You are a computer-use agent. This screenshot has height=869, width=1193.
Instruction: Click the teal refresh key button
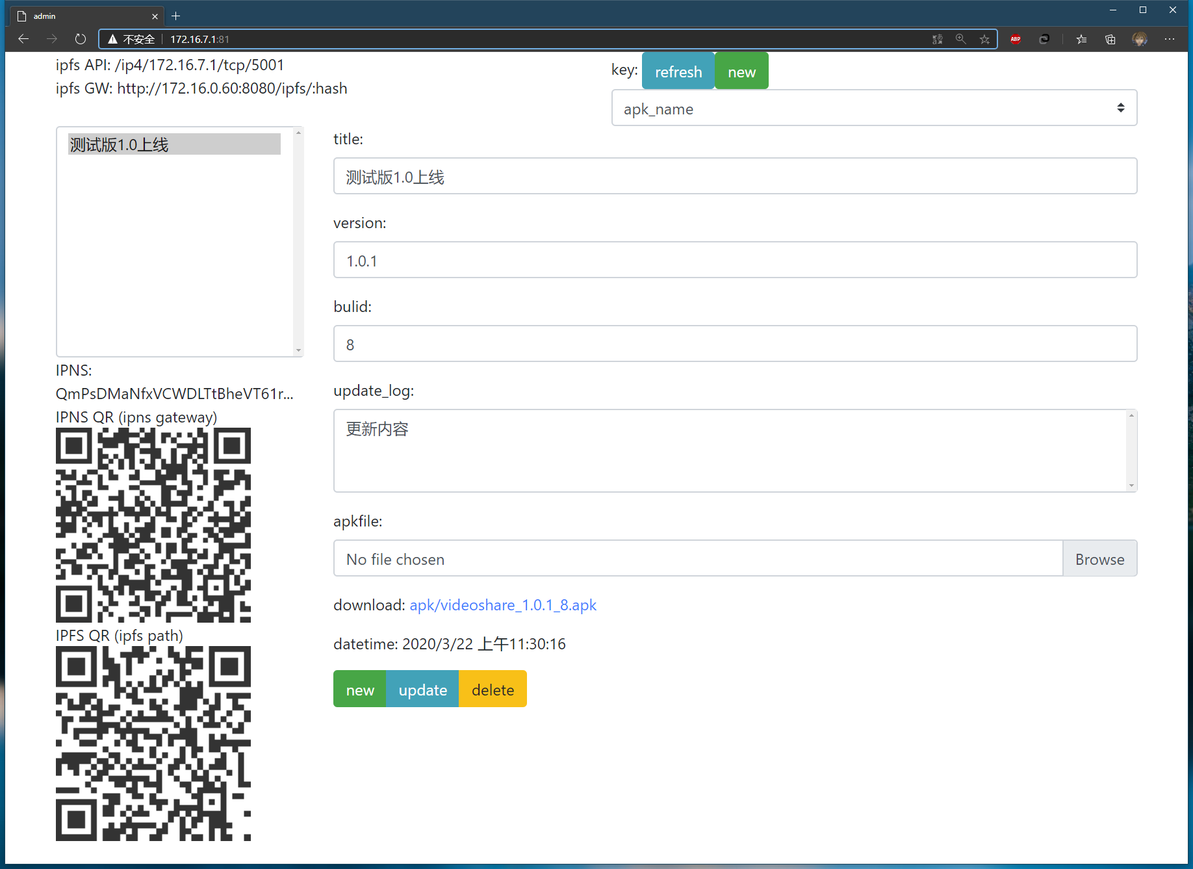tap(678, 71)
